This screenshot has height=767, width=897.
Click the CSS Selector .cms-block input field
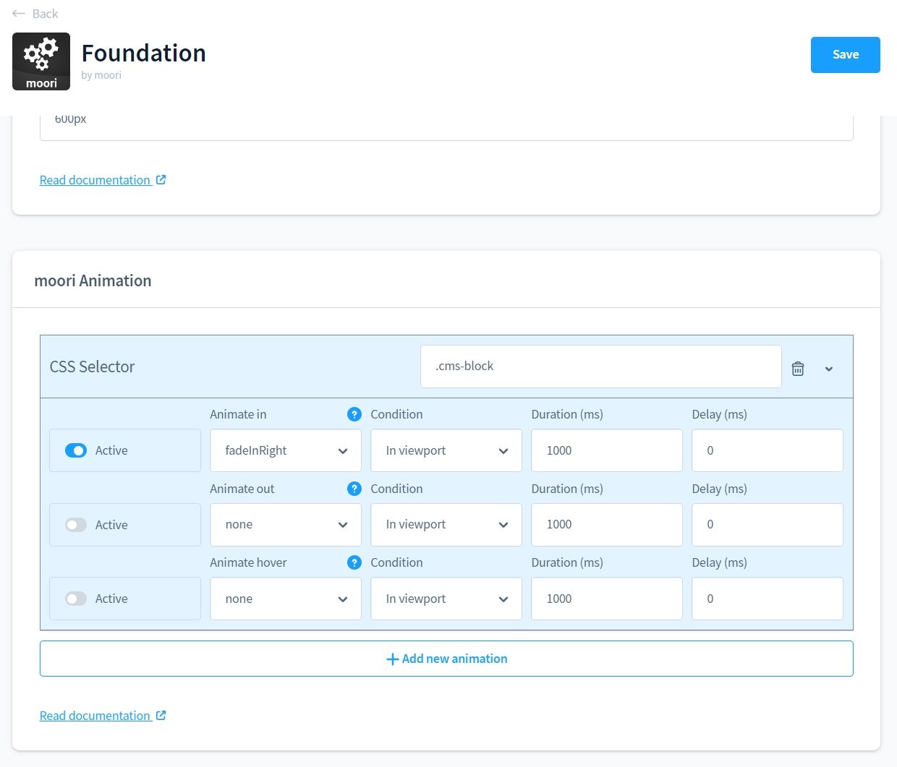tap(600, 367)
